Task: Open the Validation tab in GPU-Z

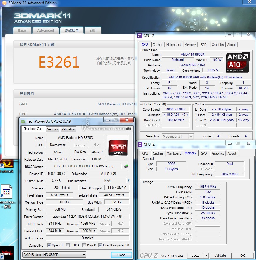Action: pyautogui.click(x=68, y=129)
